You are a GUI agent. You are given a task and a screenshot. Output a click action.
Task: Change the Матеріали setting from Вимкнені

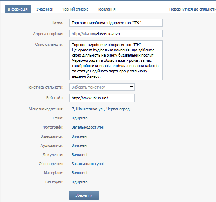coord(79,173)
